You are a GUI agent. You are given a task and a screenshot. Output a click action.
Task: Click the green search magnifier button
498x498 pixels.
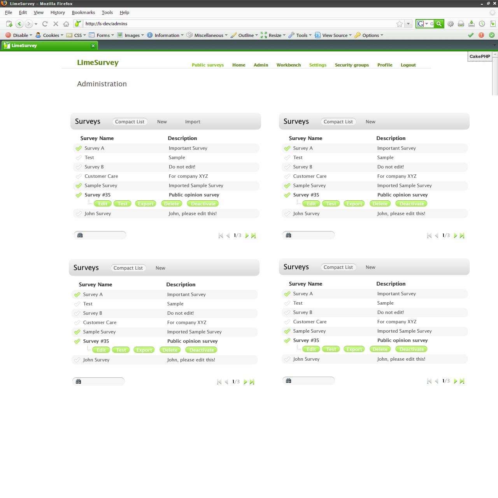coord(439,24)
